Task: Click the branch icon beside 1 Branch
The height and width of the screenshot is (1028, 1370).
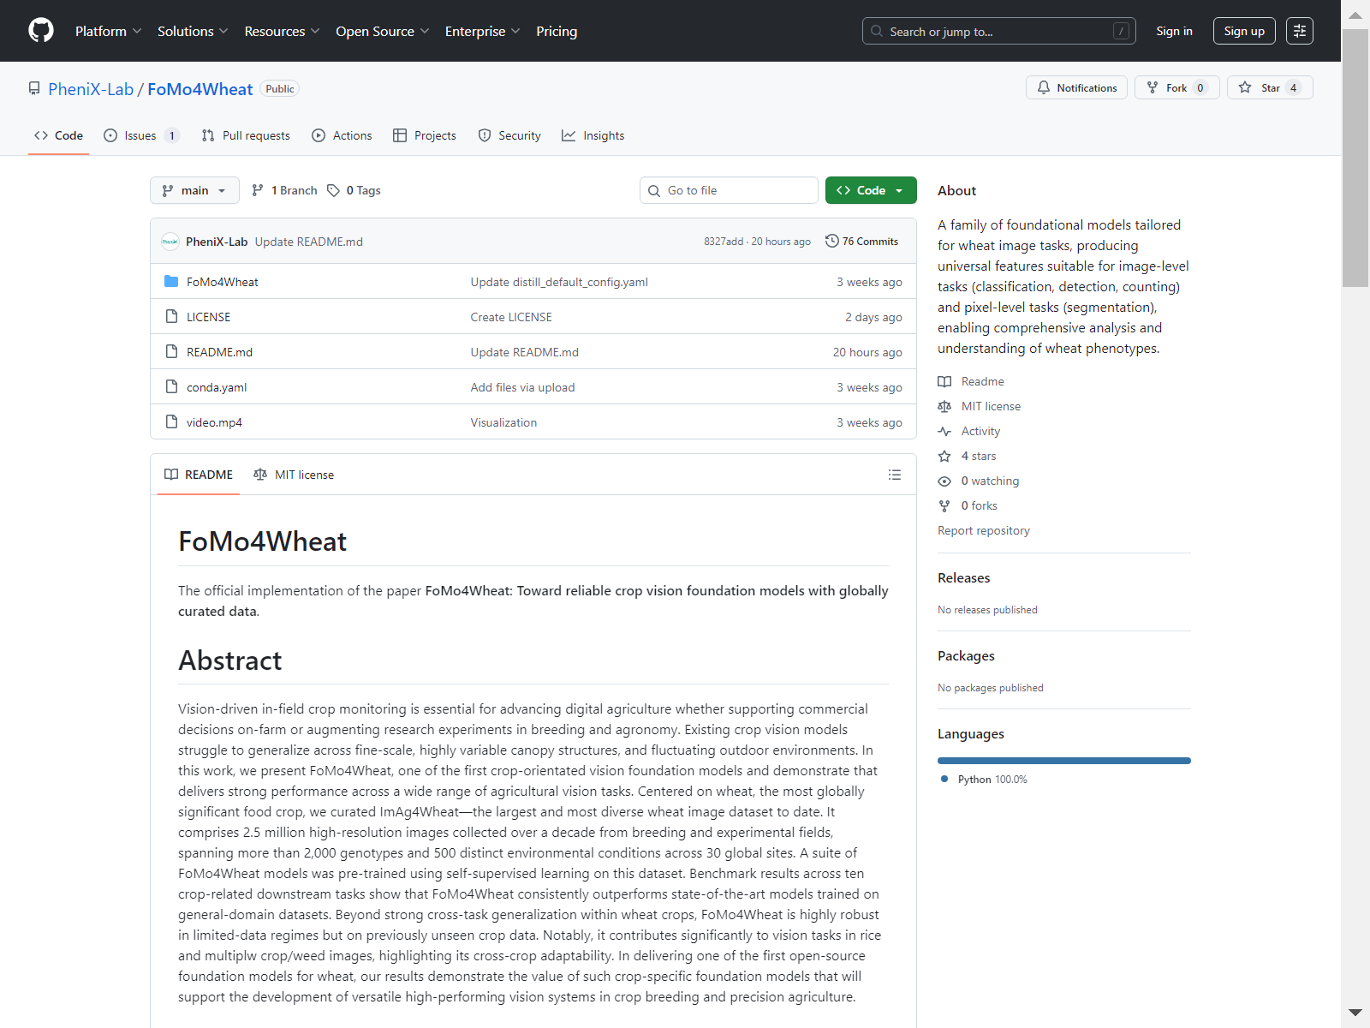Action: tap(258, 190)
